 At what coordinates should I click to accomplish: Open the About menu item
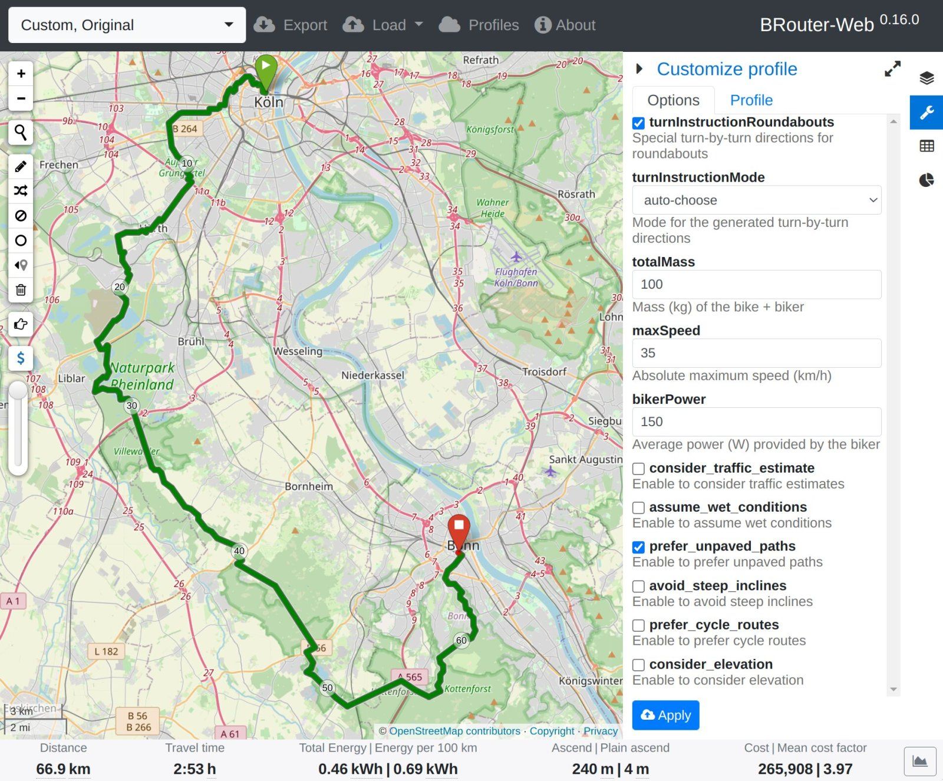click(565, 25)
